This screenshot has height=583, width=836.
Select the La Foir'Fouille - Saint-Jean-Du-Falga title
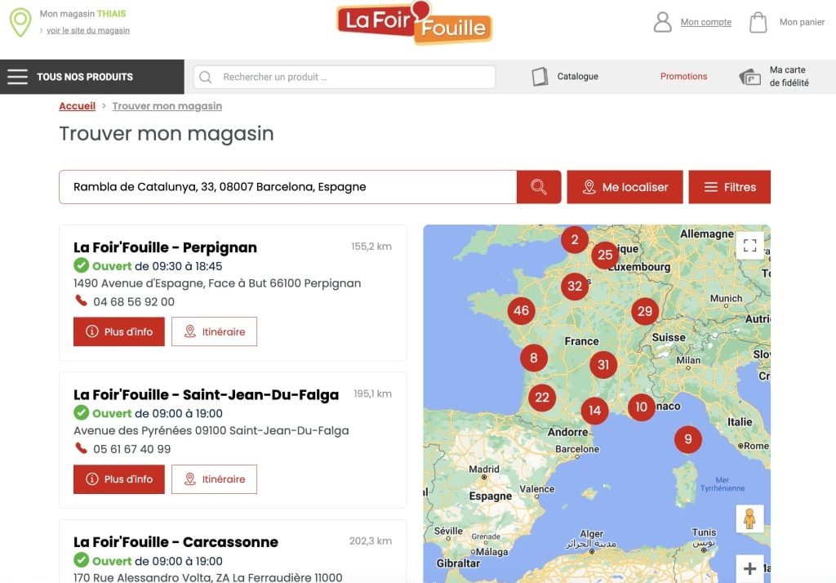coord(207,394)
